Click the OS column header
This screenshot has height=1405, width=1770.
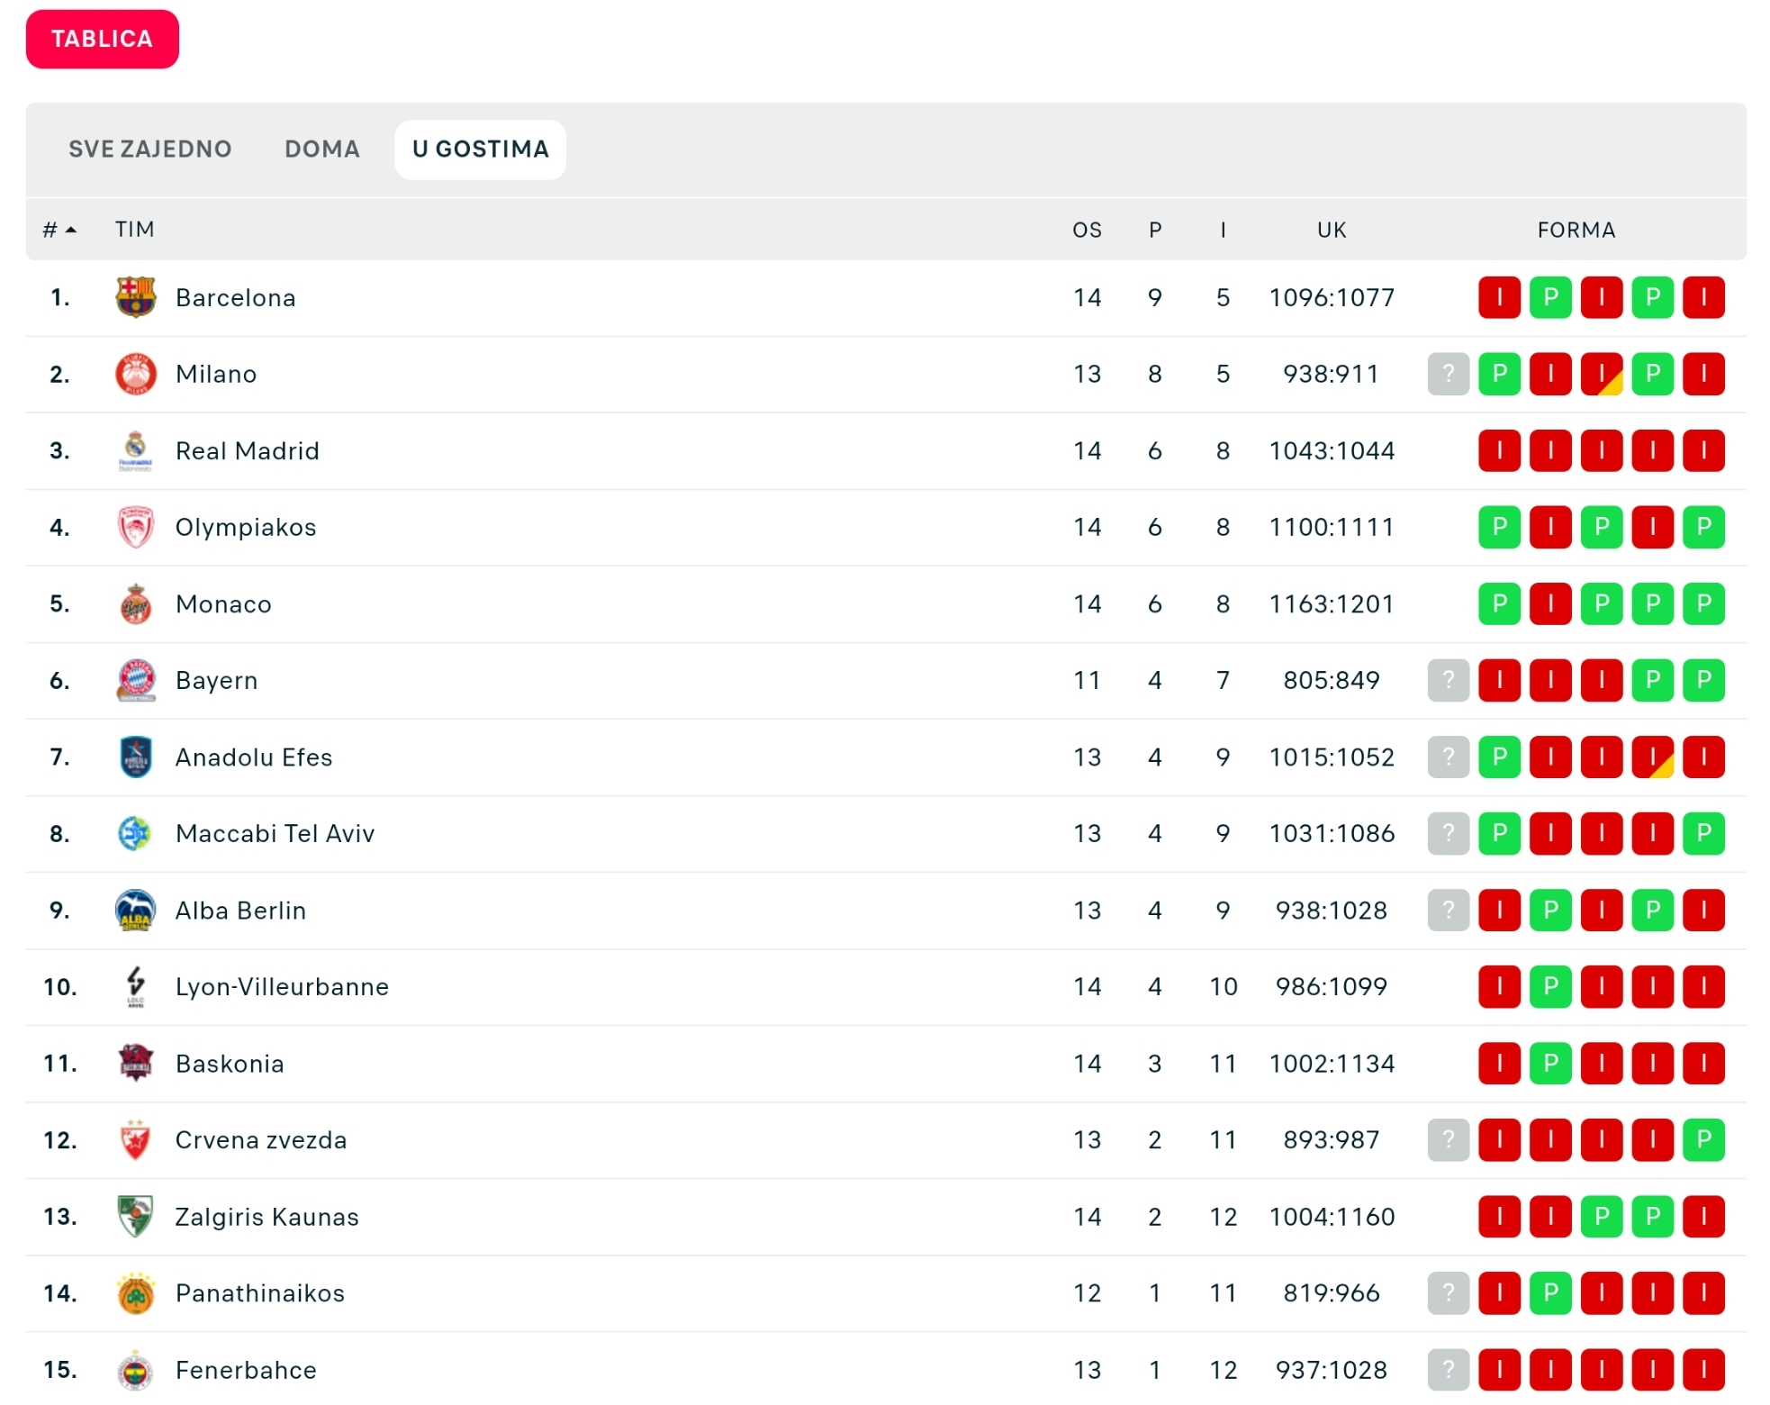click(1088, 230)
